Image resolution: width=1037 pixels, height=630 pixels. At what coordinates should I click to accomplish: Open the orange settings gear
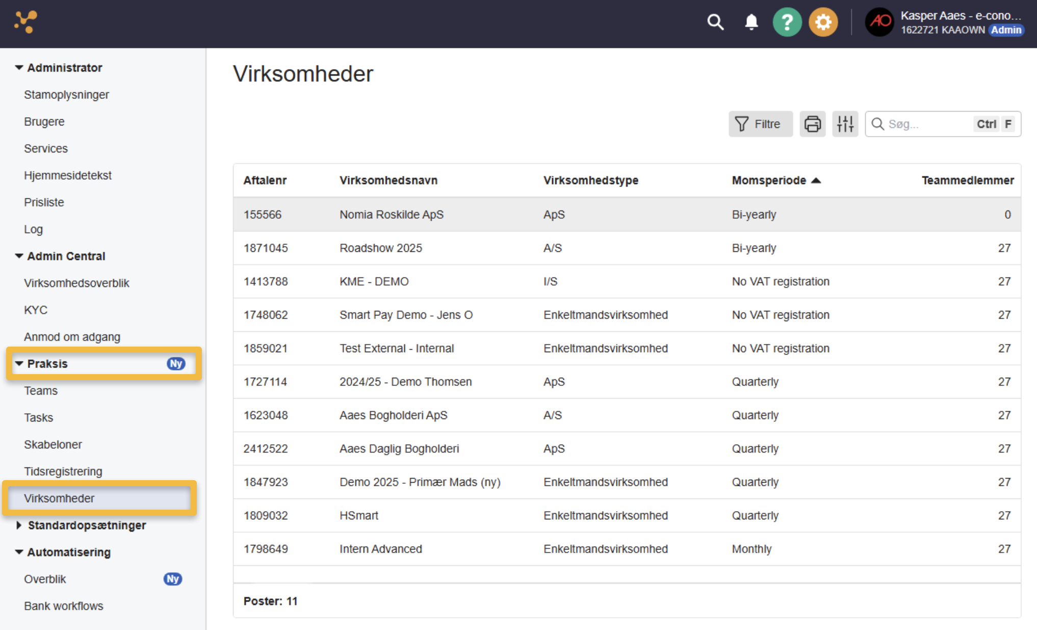[823, 22]
